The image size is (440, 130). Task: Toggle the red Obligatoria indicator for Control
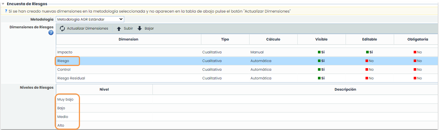415,70
